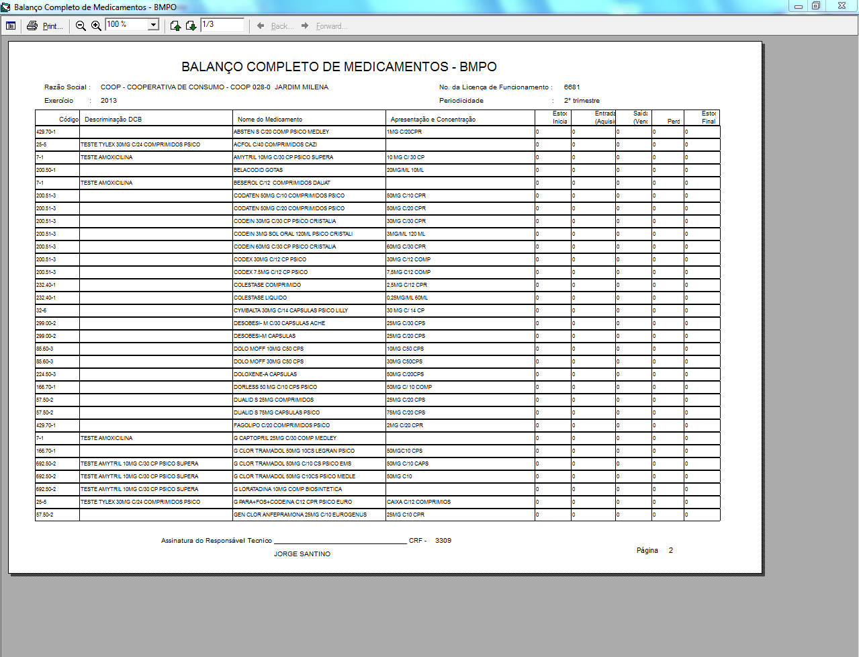Viewport: 859px width, 657px height.
Task: Click the Código column header
Action: (69, 120)
